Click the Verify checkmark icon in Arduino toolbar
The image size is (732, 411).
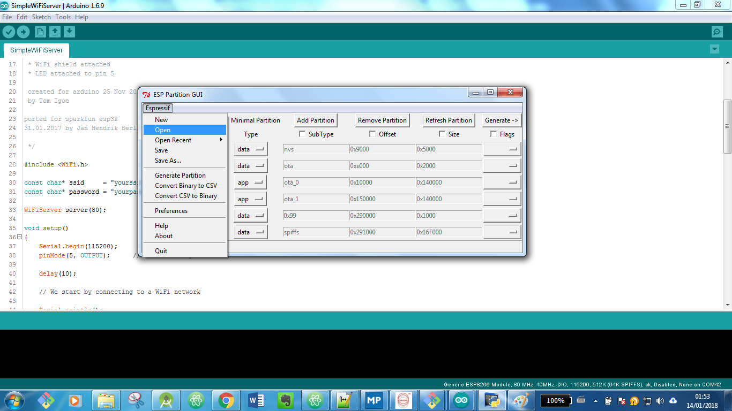pyautogui.click(x=9, y=32)
